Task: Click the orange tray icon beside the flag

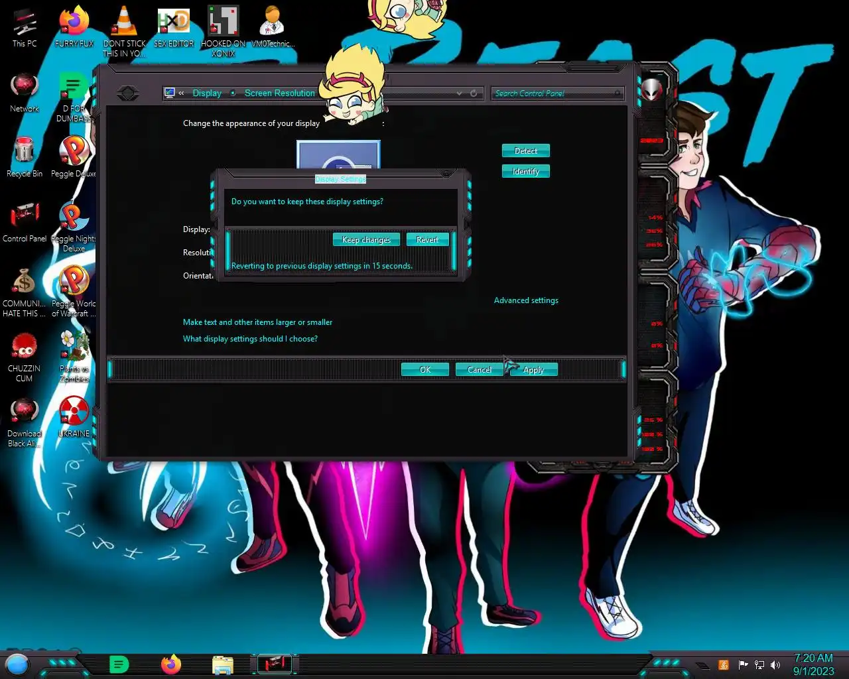Action: pos(724,664)
